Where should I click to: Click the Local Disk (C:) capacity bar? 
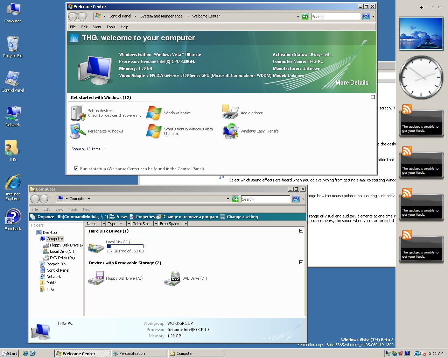(x=125, y=246)
